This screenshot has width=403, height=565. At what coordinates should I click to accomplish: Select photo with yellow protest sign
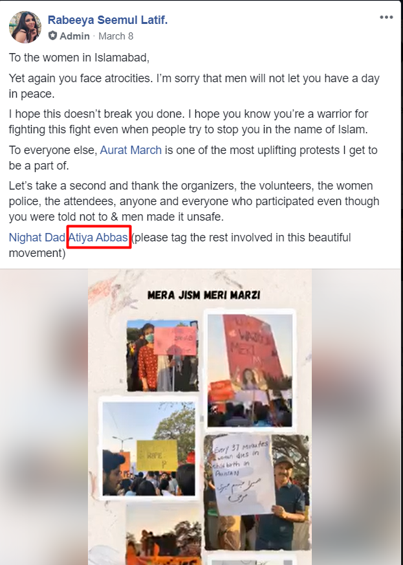click(149, 449)
